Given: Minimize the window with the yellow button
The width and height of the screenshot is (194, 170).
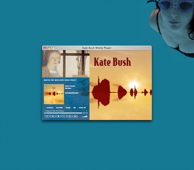Looking at the screenshot, I should pyautogui.click(x=49, y=48).
